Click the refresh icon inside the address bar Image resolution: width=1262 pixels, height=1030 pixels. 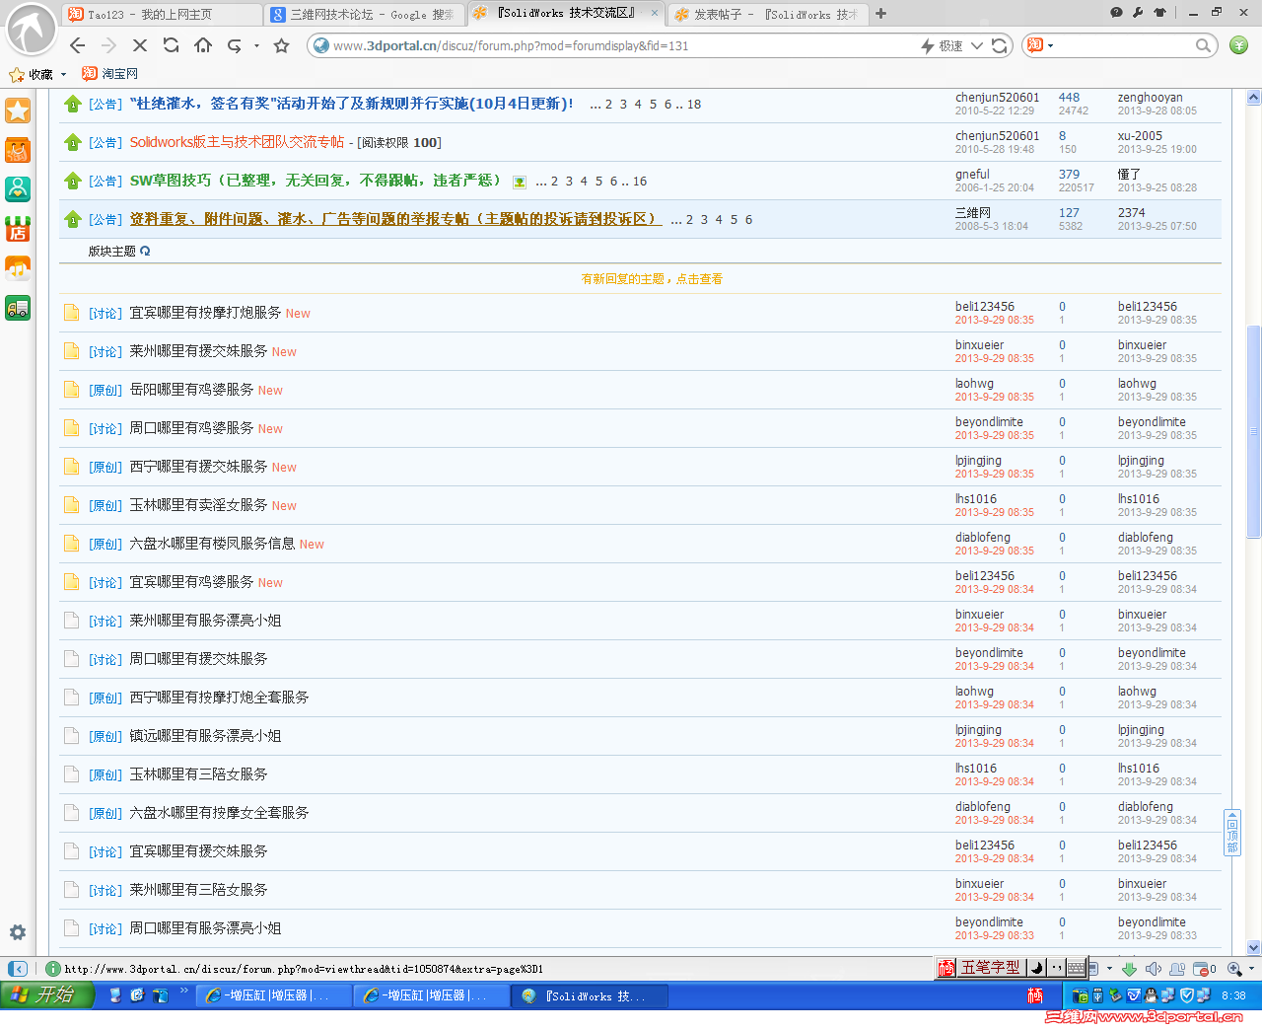pos(1000,45)
